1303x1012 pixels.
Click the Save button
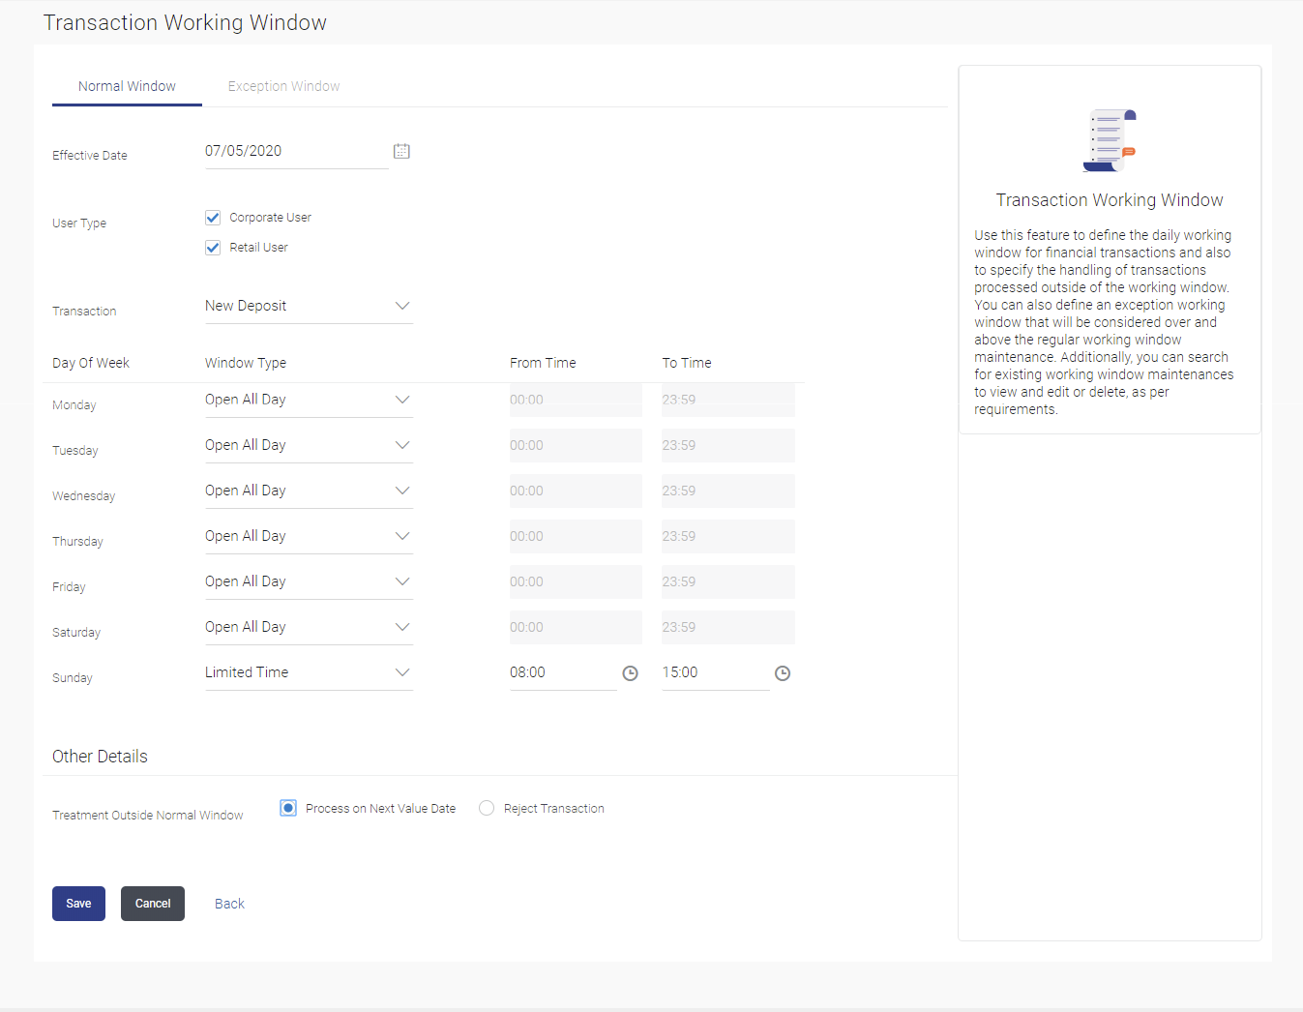[78, 904]
